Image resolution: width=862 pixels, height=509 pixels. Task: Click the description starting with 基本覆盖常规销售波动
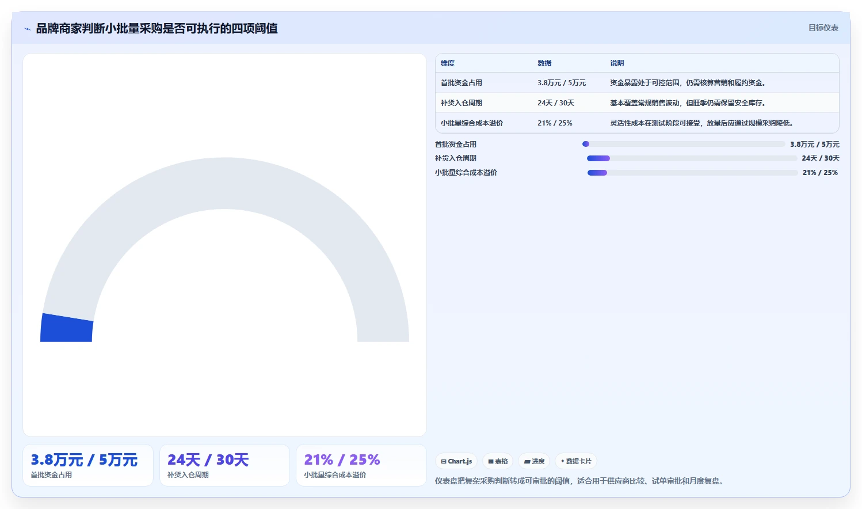coord(689,103)
